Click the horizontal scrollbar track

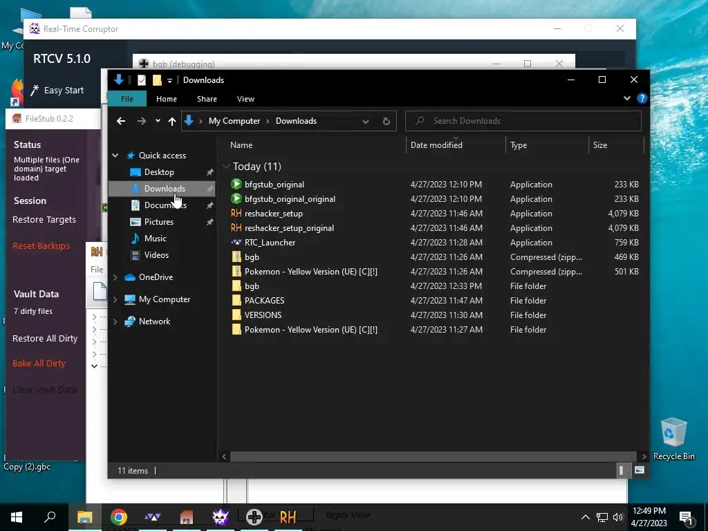pyautogui.click(x=434, y=456)
